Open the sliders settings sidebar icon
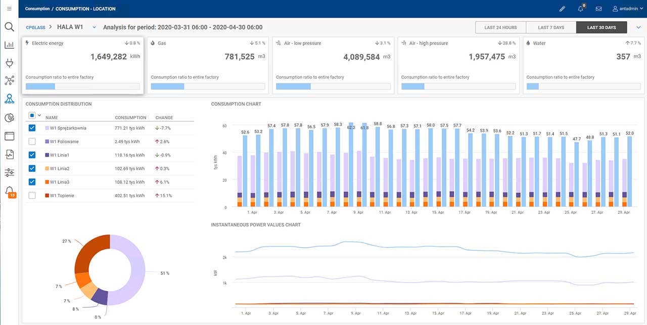Screen dimensions: 647x325 [x=9, y=173]
